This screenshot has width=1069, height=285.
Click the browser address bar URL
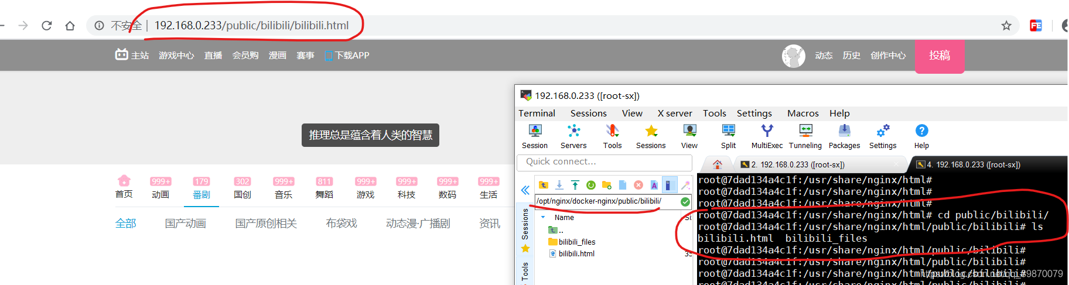tap(251, 25)
